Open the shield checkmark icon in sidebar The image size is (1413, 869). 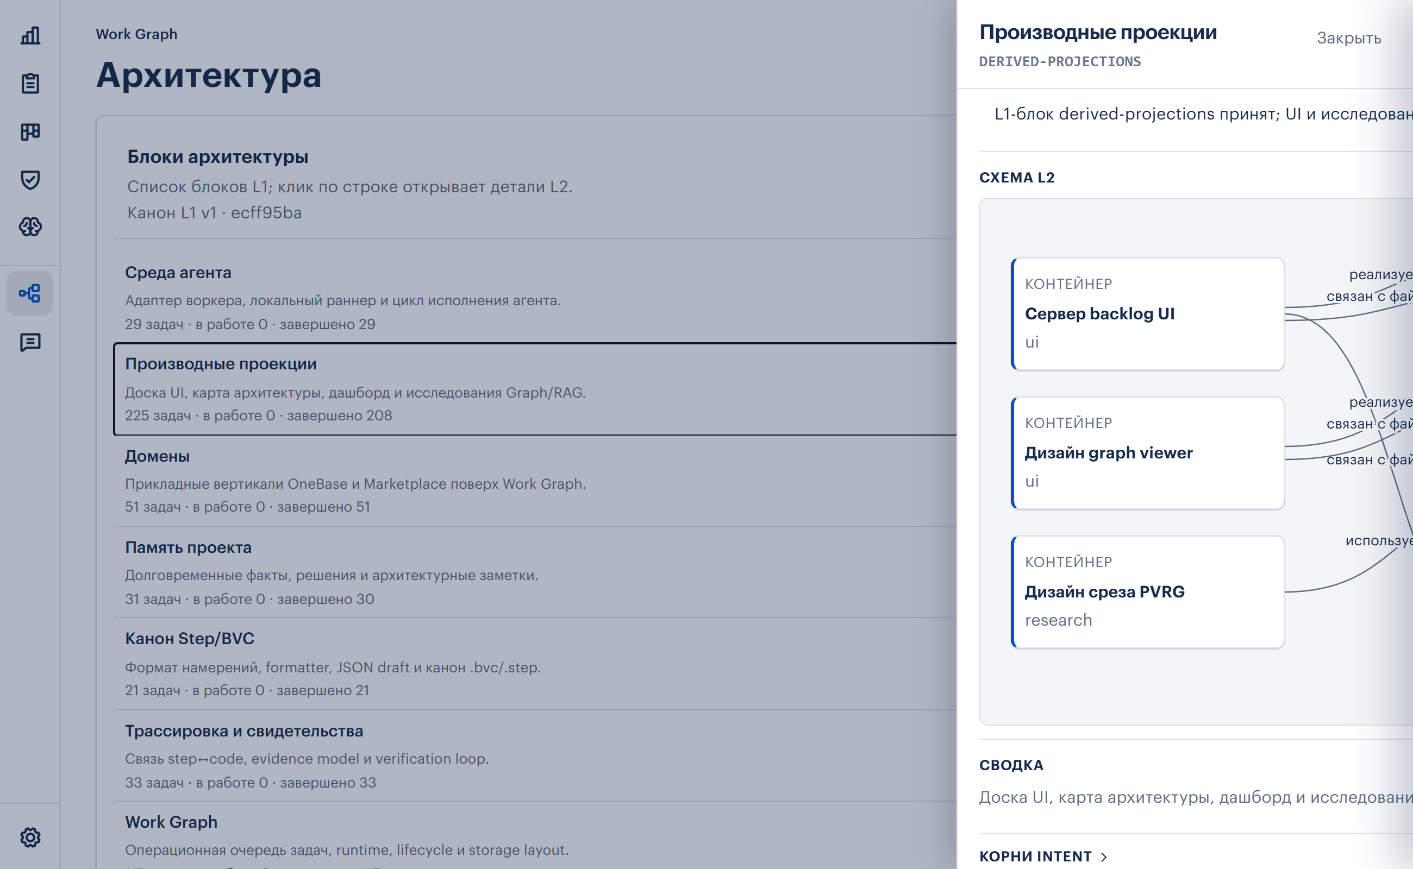[x=30, y=179]
